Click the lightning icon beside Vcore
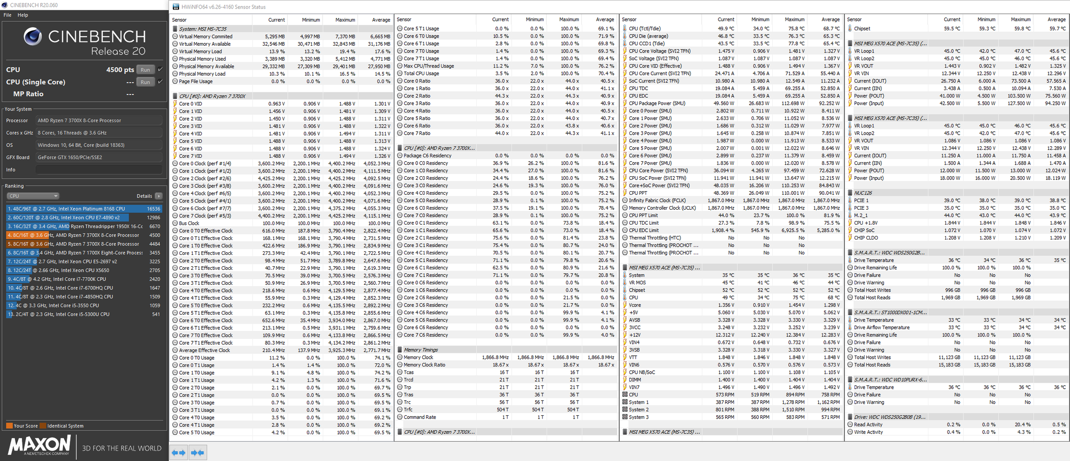 point(625,305)
